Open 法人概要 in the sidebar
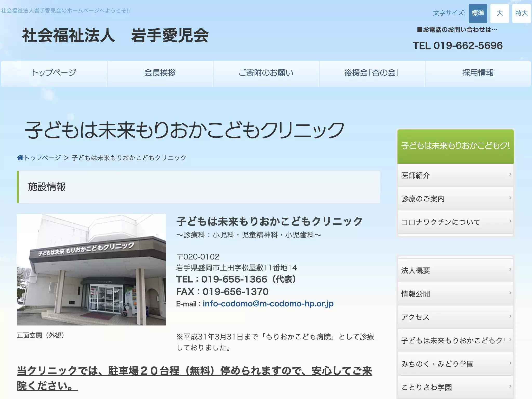This screenshot has width=532, height=399. pos(456,270)
